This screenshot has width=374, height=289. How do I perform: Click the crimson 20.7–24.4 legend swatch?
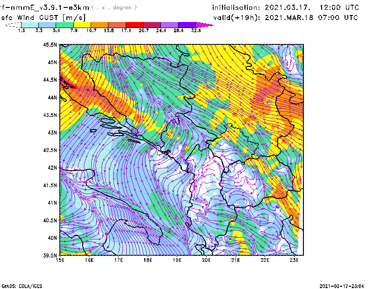[x=152, y=25]
